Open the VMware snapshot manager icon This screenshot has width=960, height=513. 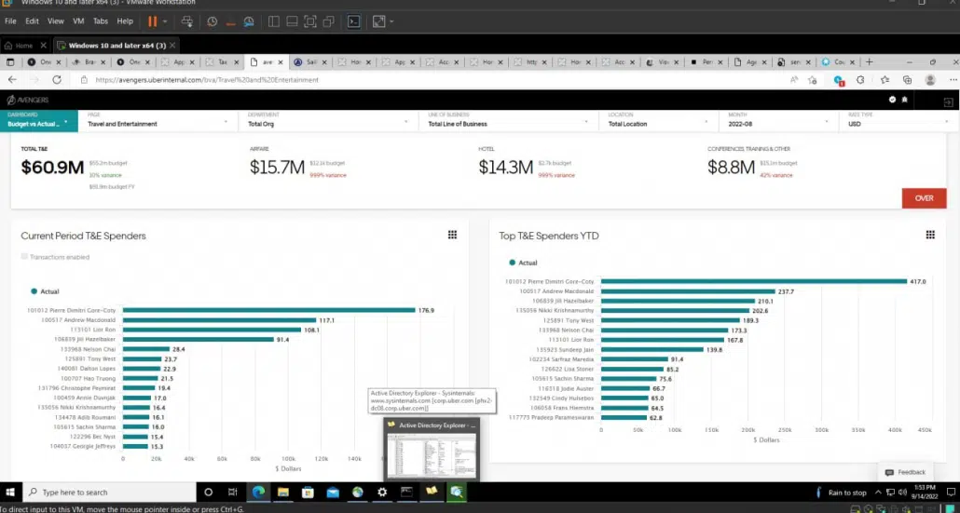click(x=249, y=22)
